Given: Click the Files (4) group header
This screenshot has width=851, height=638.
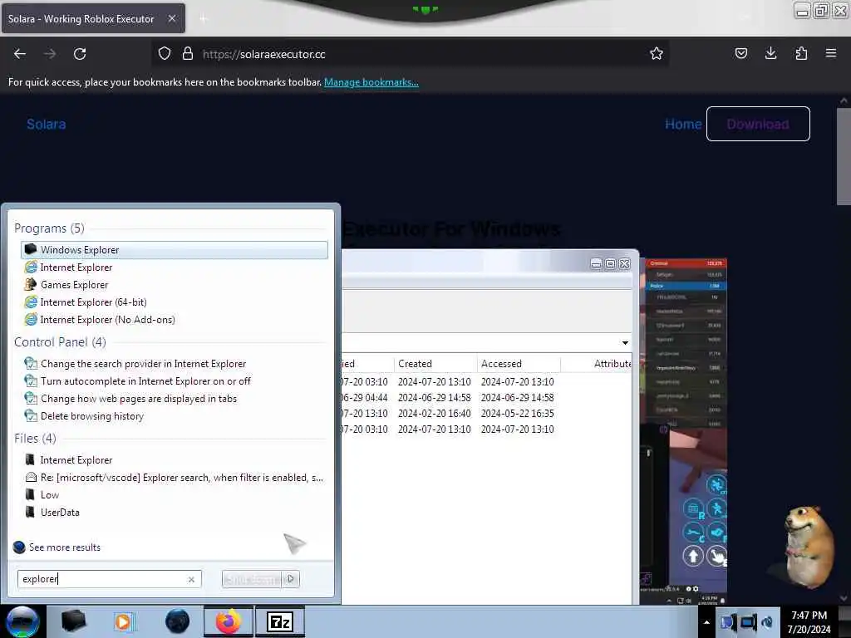Looking at the screenshot, I should click(x=35, y=439).
